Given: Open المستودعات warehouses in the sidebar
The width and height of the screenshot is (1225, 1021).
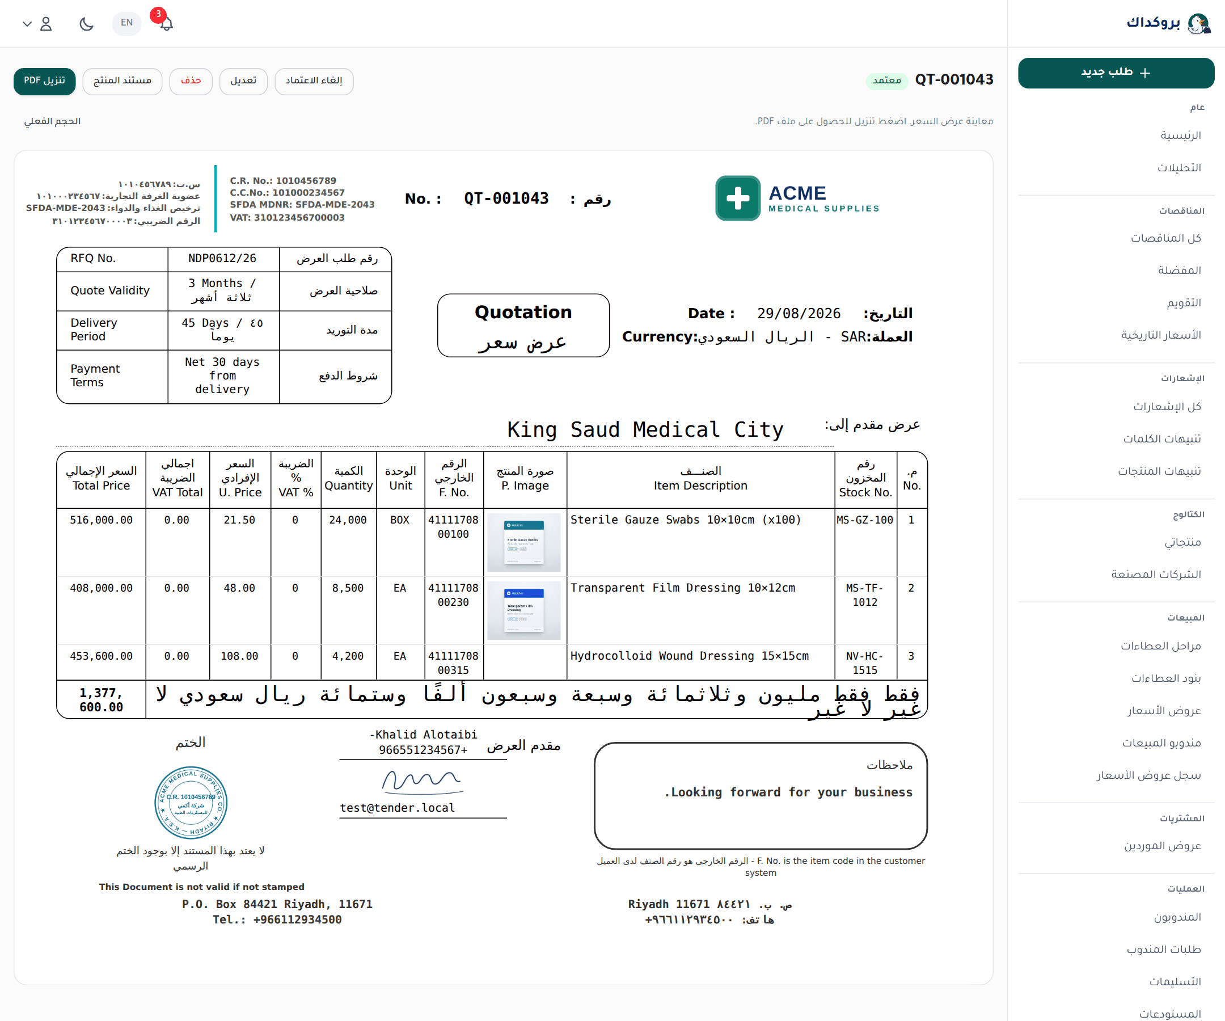Looking at the screenshot, I should tap(1170, 1014).
